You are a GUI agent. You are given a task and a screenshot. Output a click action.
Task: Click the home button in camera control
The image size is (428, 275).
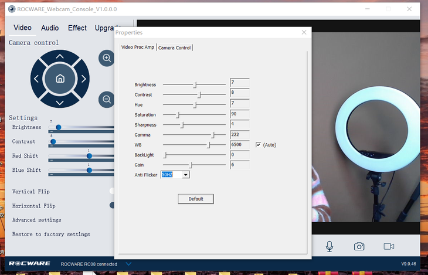pos(60,79)
